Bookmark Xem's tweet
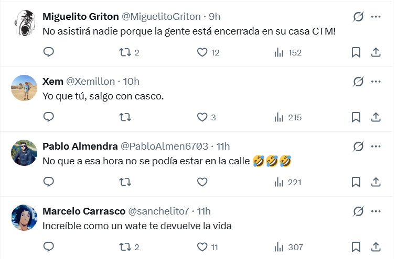Viewport: 396px width, 259px height. (x=356, y=117)
